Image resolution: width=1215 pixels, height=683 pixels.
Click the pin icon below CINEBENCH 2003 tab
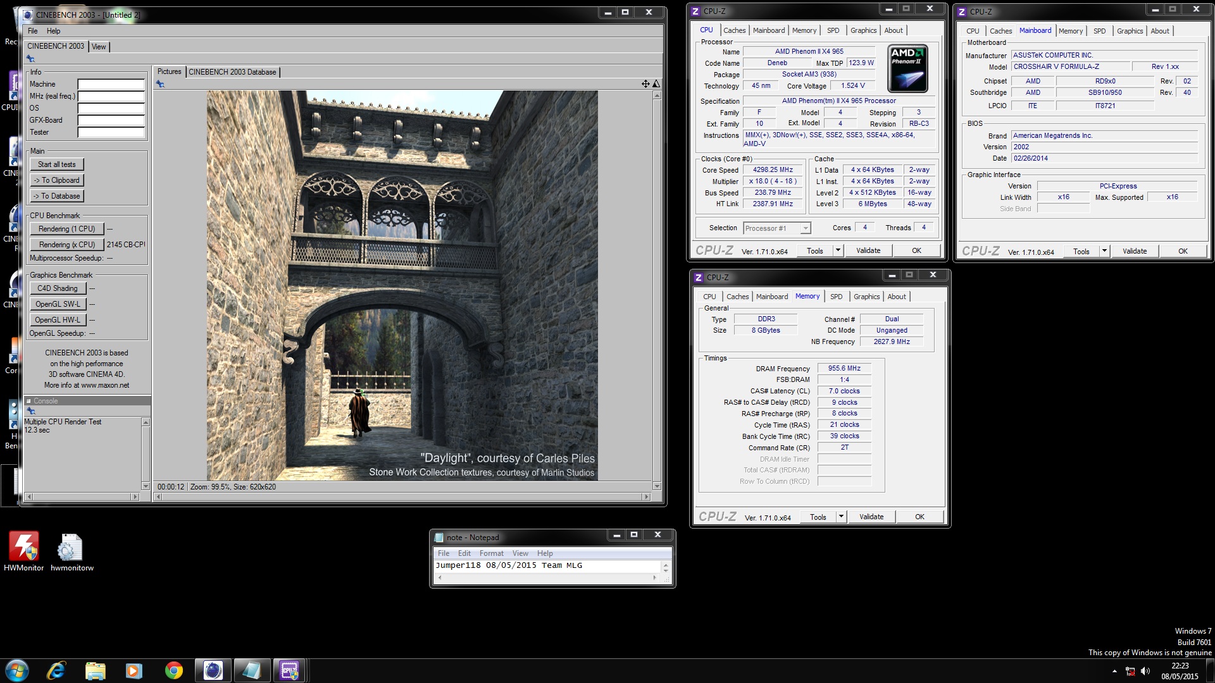tap(30, 59)
